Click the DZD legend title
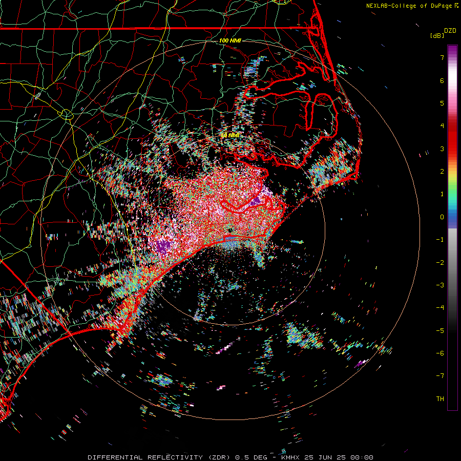 point(450,31)
